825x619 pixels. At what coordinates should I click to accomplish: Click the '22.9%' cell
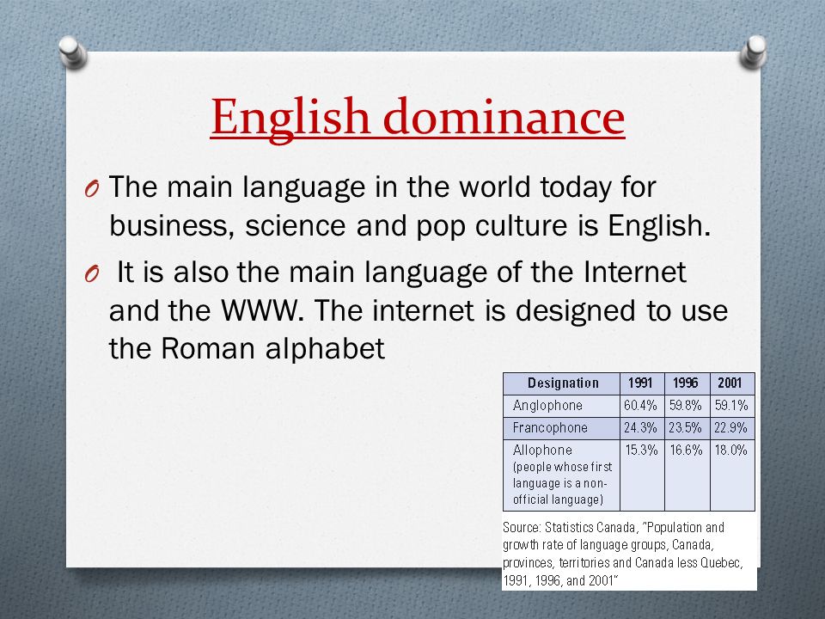point(730,428)
